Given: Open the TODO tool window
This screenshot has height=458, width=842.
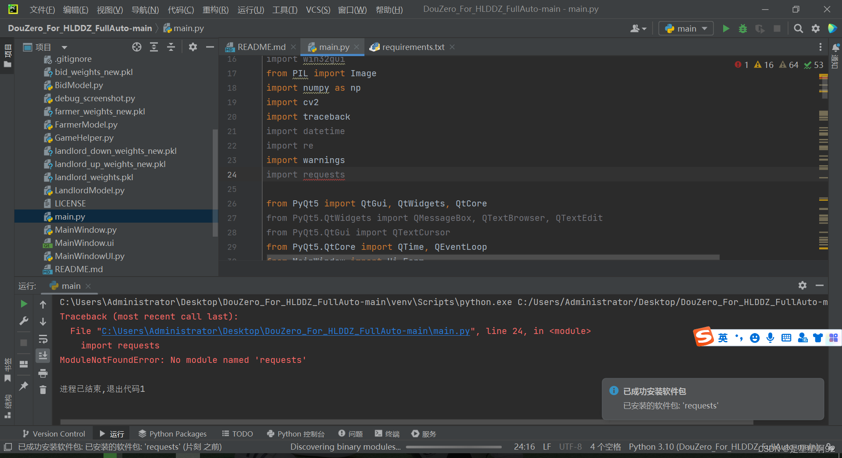Looking at the screenshot, I should coord(237,433).
